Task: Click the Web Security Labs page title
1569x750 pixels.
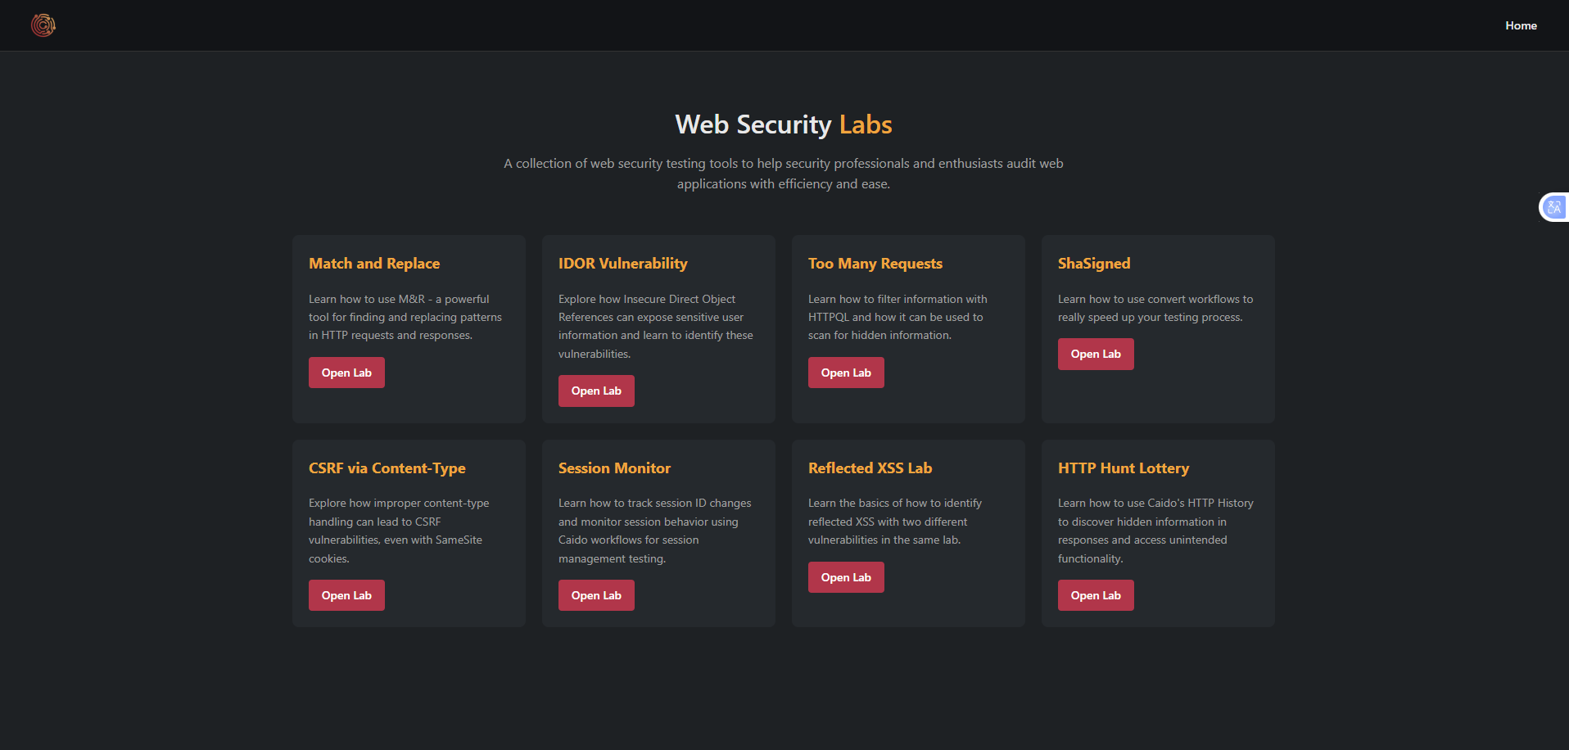Action: click(x=783, y=124)
